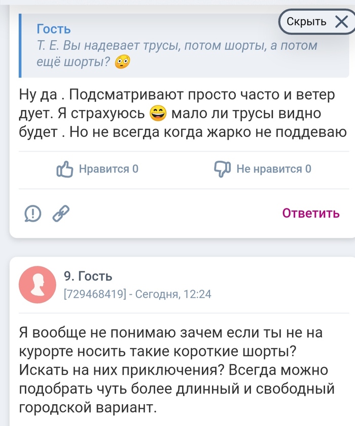Tap quoted author name Гость
The width and height of the screenshot is (355, 426).
[x=54, y=29]
